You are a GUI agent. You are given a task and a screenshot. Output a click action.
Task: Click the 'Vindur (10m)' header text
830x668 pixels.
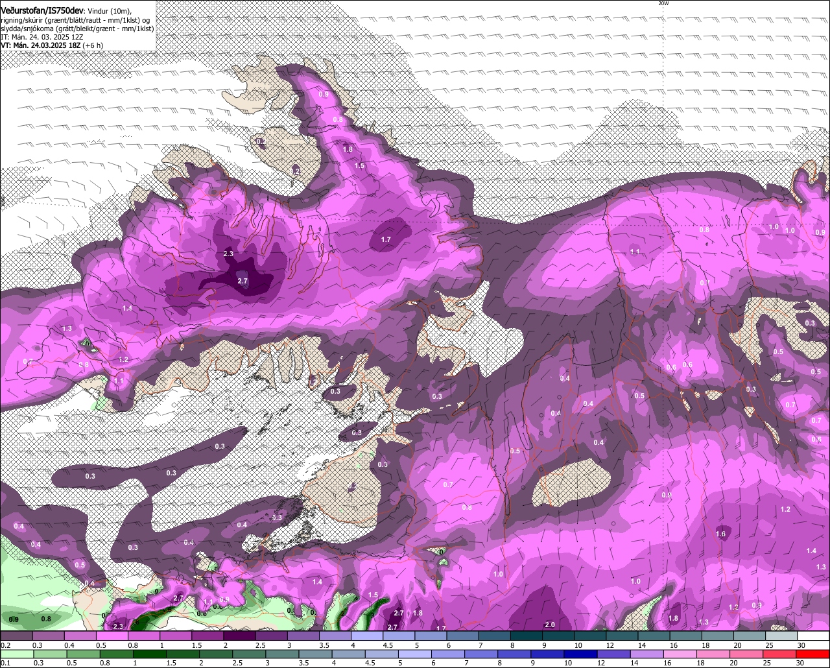[109, 10]
